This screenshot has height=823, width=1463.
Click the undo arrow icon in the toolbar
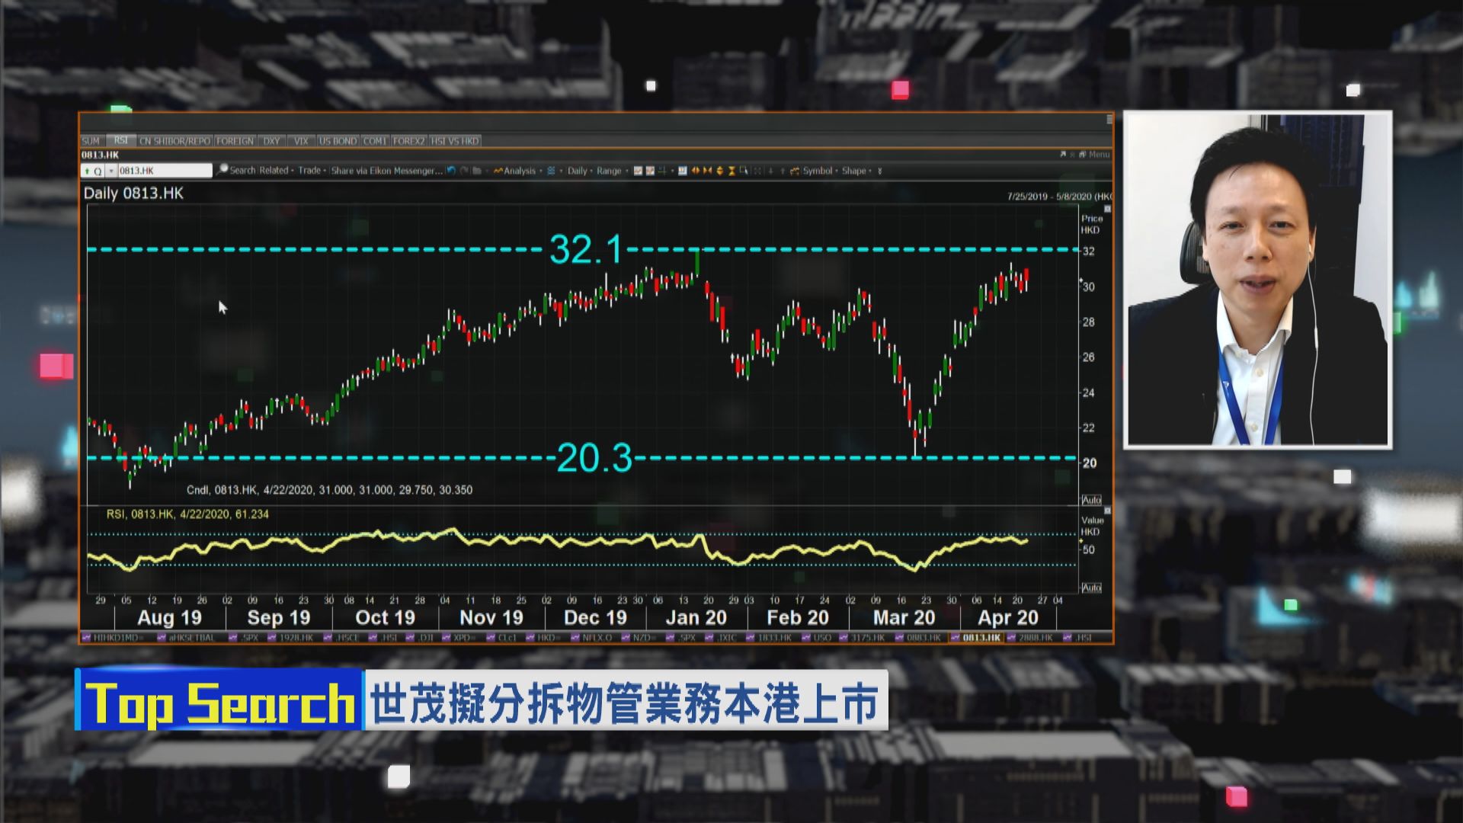click(x=451, y=171)
